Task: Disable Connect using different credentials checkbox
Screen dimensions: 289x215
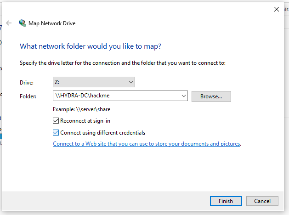Action: 56,133
